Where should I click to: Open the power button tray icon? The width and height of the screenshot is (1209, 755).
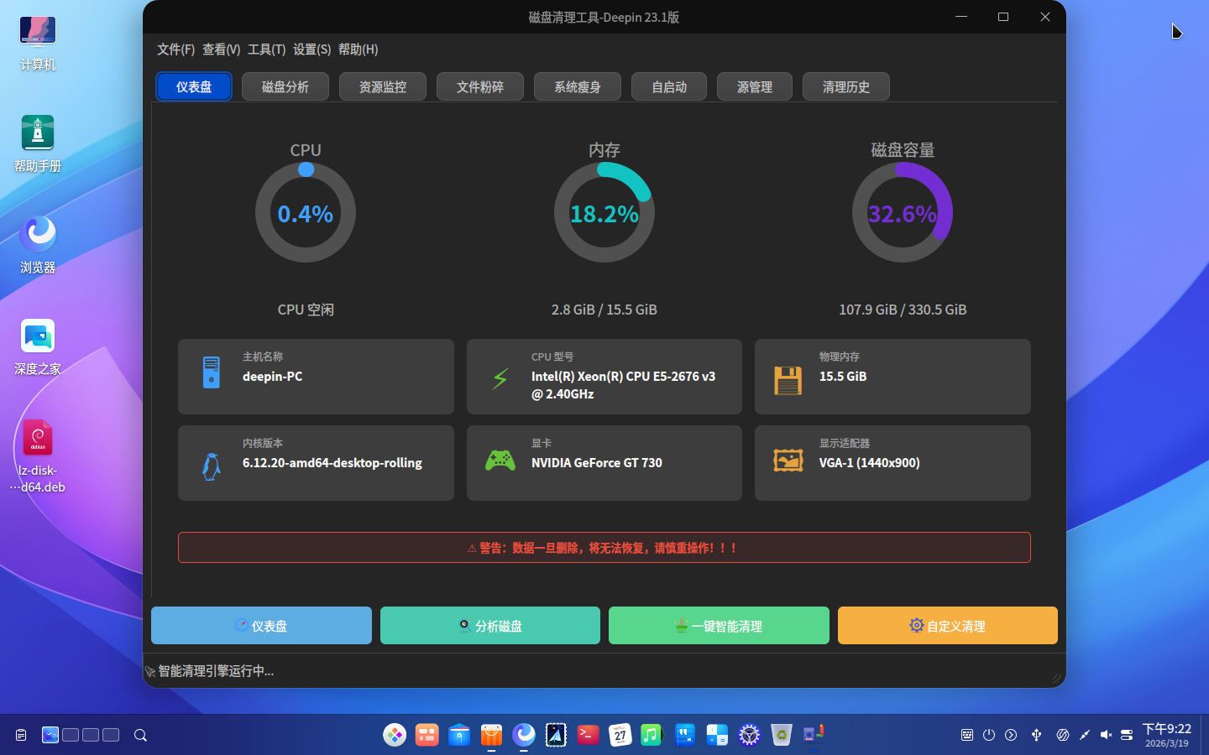click(989, 735)
